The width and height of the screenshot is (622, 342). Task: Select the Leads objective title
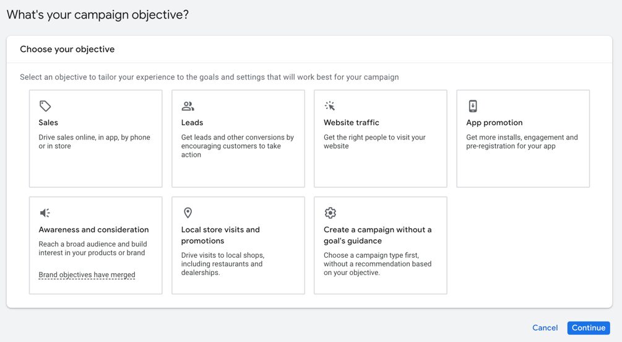192,123
